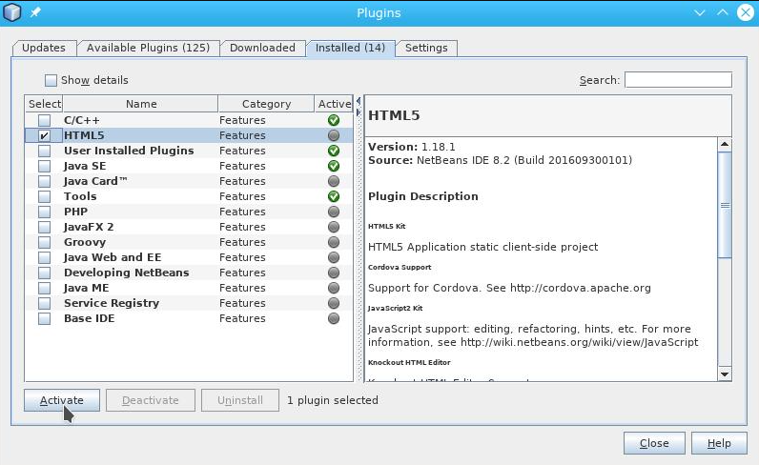
Task: Click the 'Cordova Support' heading in description
Action: 400,267
